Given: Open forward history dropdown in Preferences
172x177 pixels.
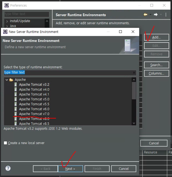Looking at the screenshot, I should click(161, 15).
